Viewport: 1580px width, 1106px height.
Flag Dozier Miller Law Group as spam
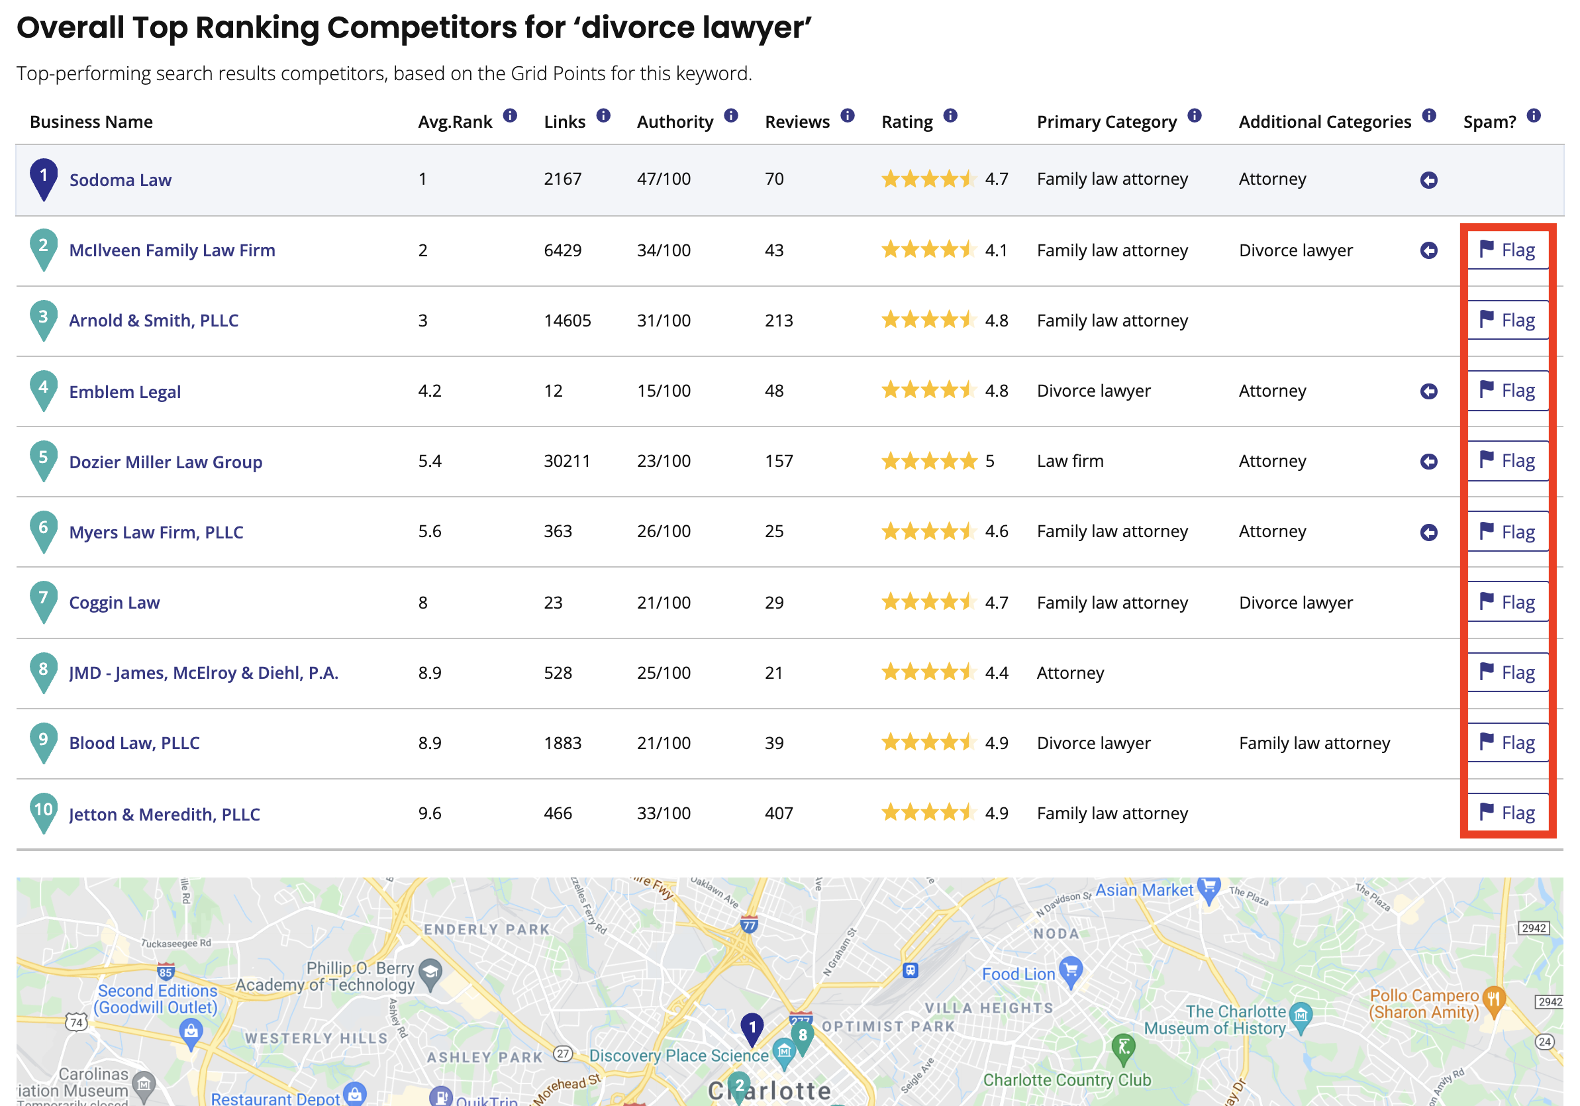pos(1508,460)
